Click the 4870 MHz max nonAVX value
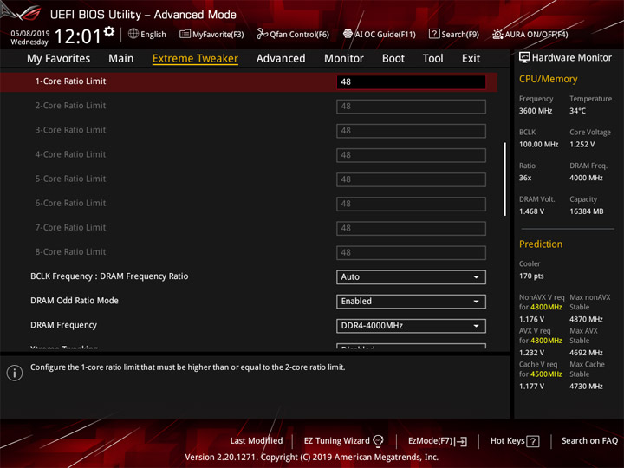624x468 pixels. pyautogui.click(x=586, y=319)
